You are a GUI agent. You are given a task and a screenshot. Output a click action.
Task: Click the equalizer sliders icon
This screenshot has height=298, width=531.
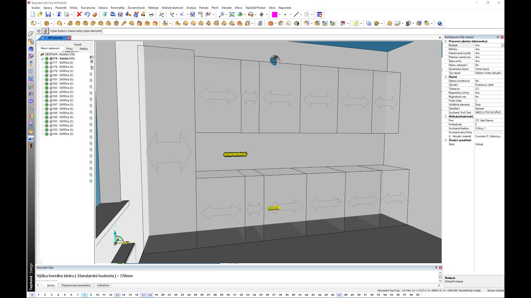120,14
